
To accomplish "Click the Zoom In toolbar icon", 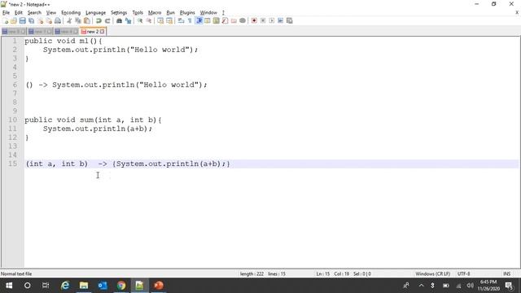I will click(x=140, y=21).
